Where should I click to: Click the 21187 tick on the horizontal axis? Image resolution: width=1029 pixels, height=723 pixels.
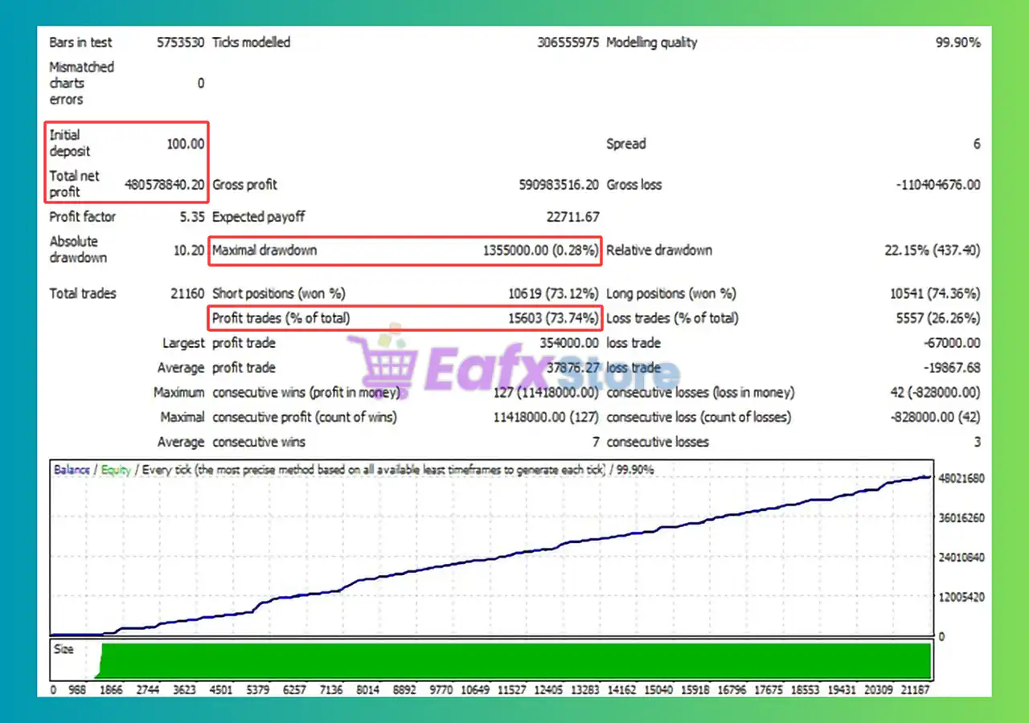914,689
